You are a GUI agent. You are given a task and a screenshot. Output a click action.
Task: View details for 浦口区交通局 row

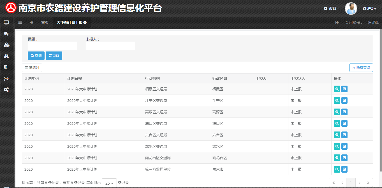click(337, 123)
